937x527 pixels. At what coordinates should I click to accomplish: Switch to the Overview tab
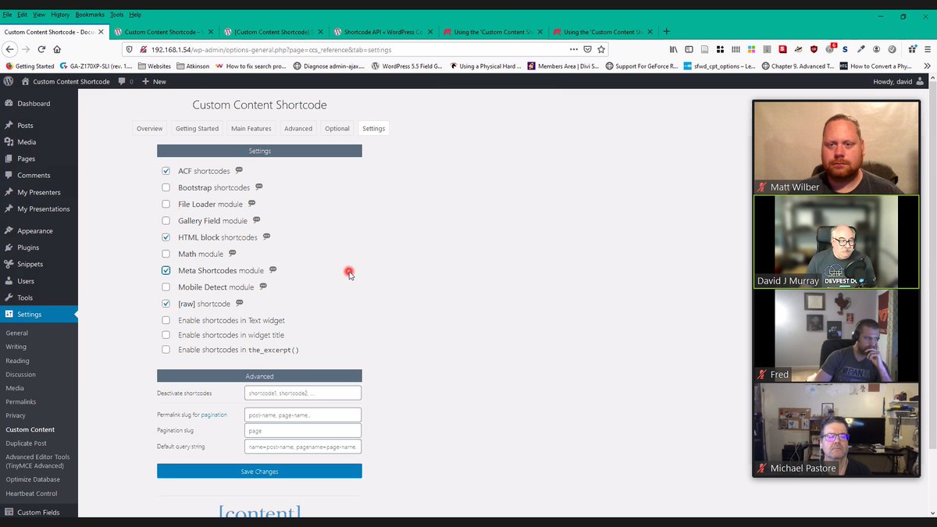point(149,128)
